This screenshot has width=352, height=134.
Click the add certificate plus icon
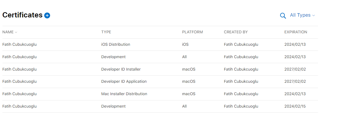tap(47, 16)
